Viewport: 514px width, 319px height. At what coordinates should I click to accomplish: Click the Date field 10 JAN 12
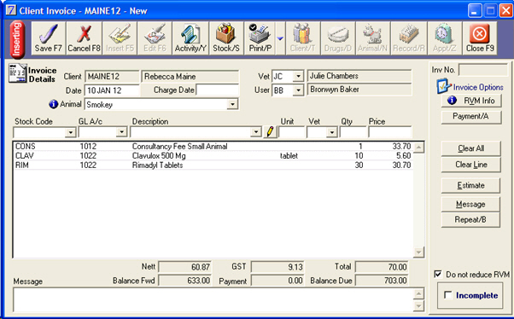[x=112, y=90]
